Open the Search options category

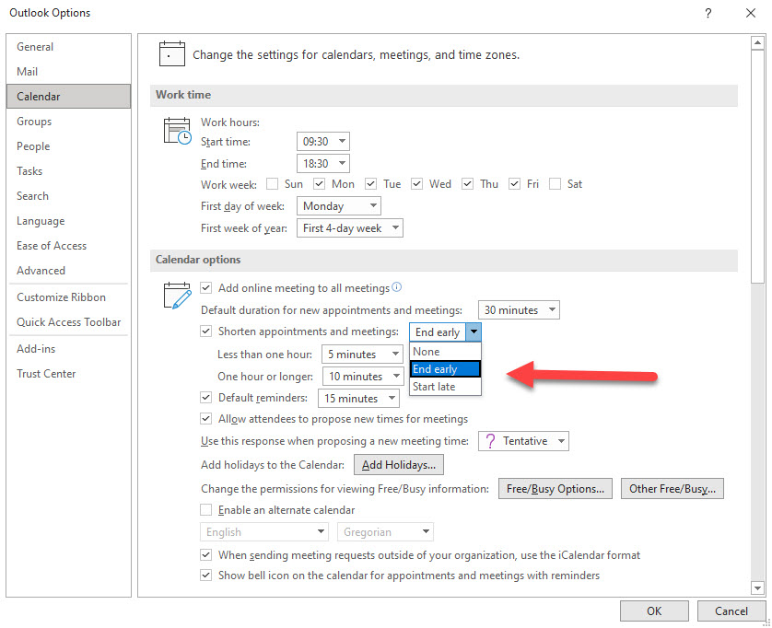coord(68,196)
